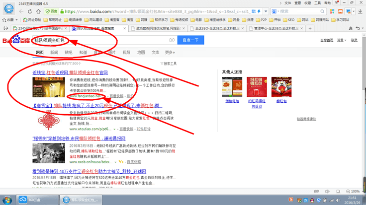Open the 返钱宝-红包返现网 result link
This screenshot has height=205, width=366.
click(70, 72)
